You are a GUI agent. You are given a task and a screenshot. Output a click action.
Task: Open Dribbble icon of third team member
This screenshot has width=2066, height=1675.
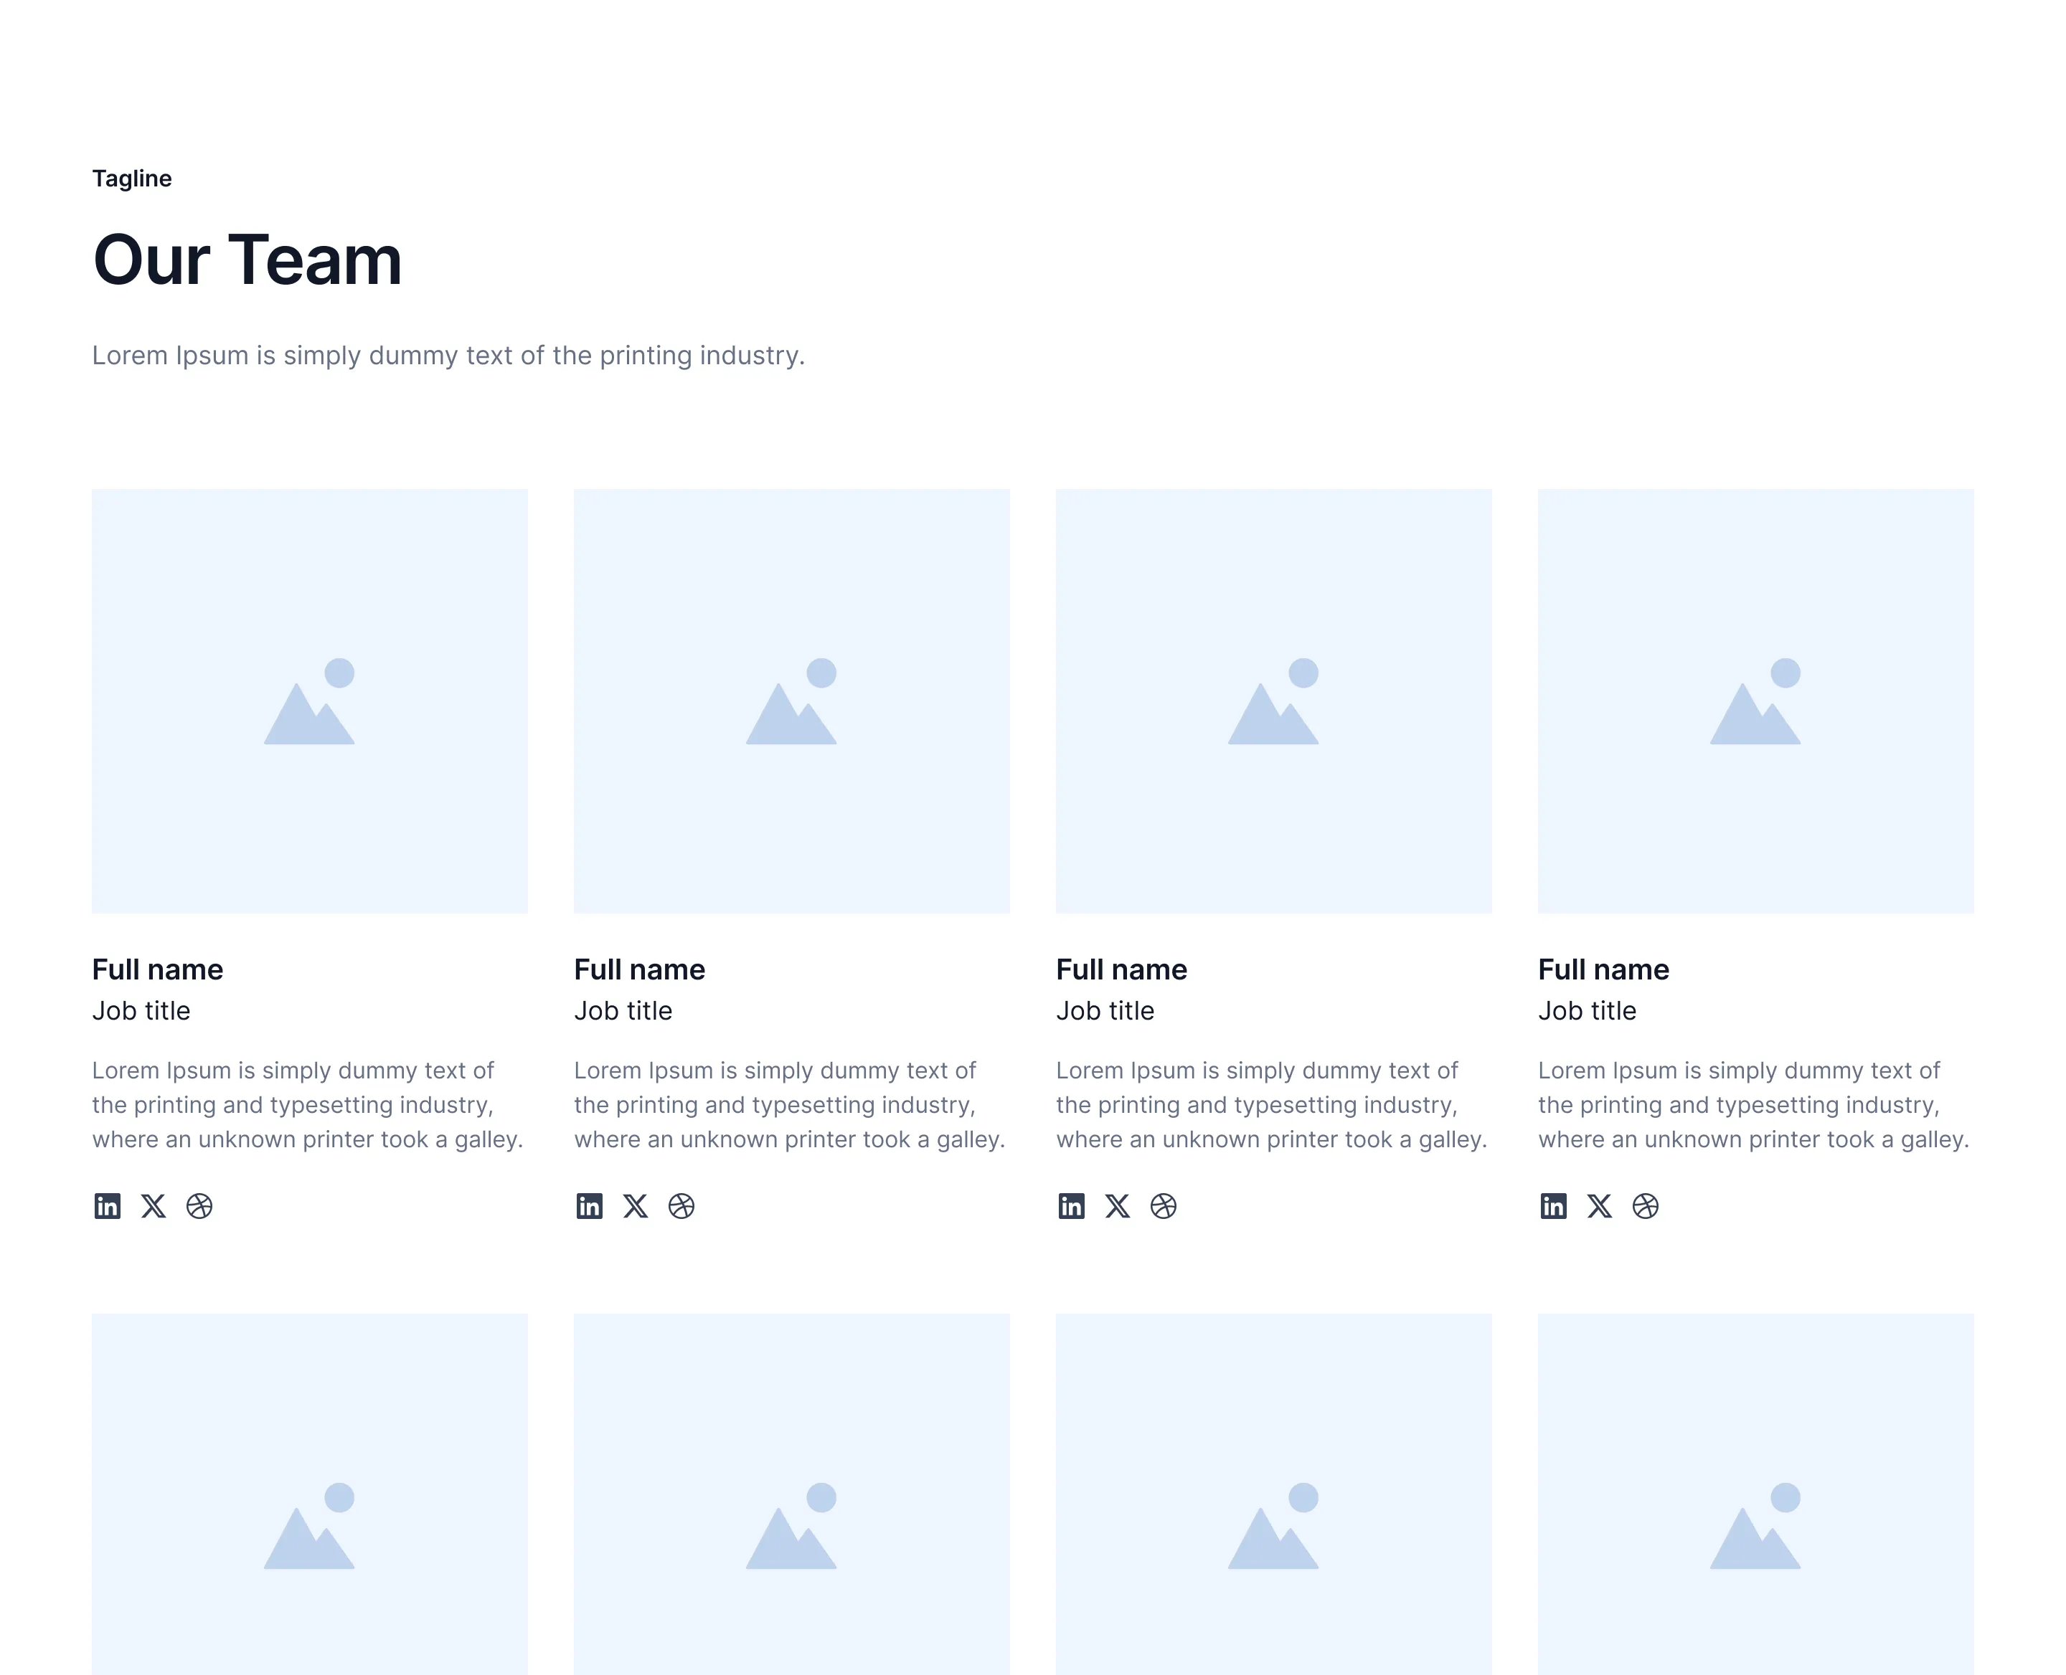(1164, 1206)
